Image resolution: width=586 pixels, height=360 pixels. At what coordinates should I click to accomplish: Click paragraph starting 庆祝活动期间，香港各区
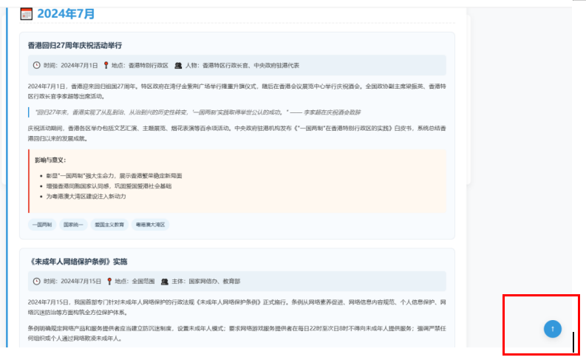tap(237, 134)
